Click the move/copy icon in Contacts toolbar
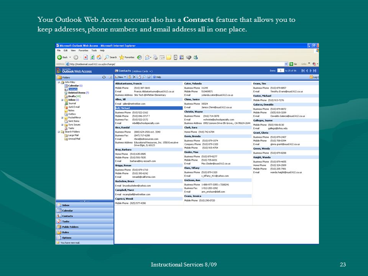 pyautogui.click(x=139, y=77)
